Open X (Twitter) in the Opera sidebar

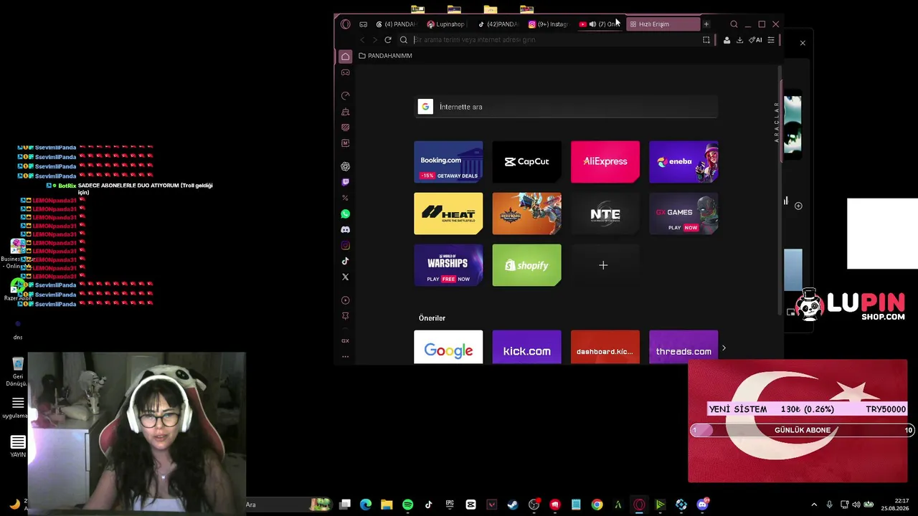(x=346, y=277)
